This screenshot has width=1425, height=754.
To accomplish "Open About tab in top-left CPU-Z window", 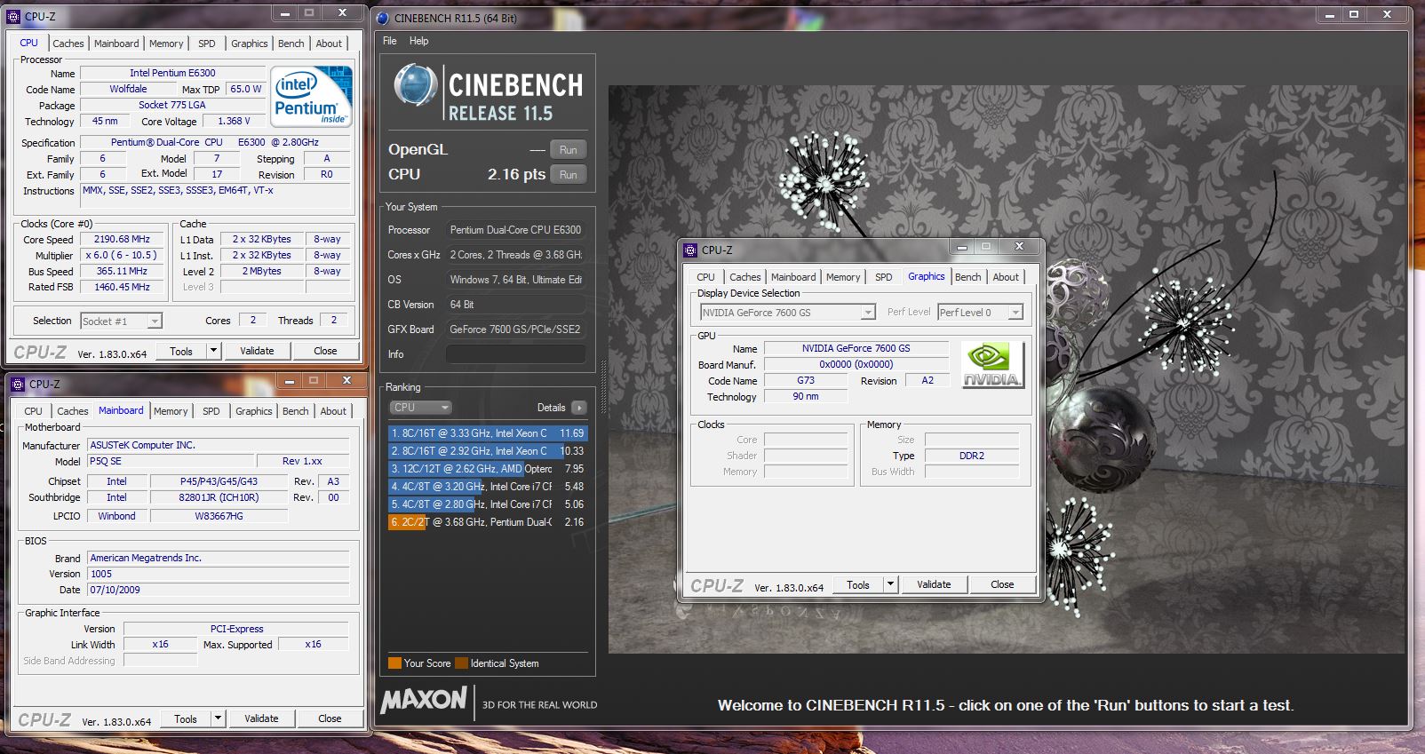I will point(329,44).
